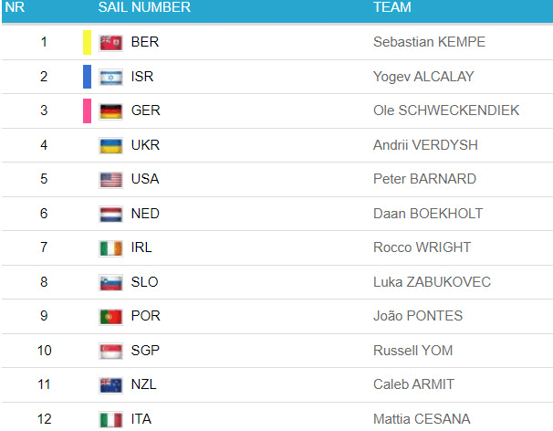Open sailor Ole SCHWECKENDIEK

pos(446,110)
